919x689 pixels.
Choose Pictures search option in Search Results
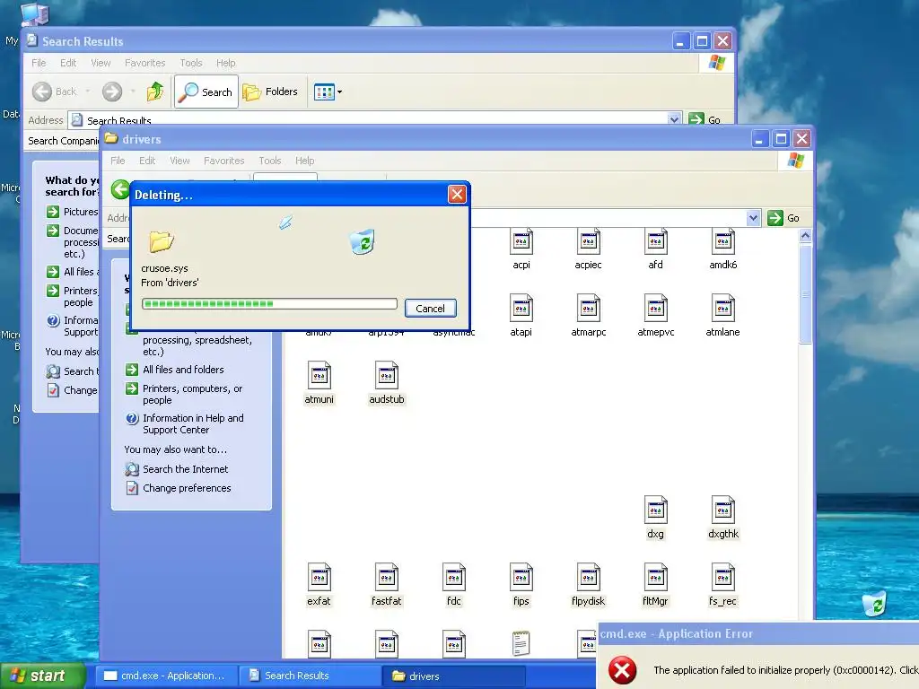pos(73,212)
